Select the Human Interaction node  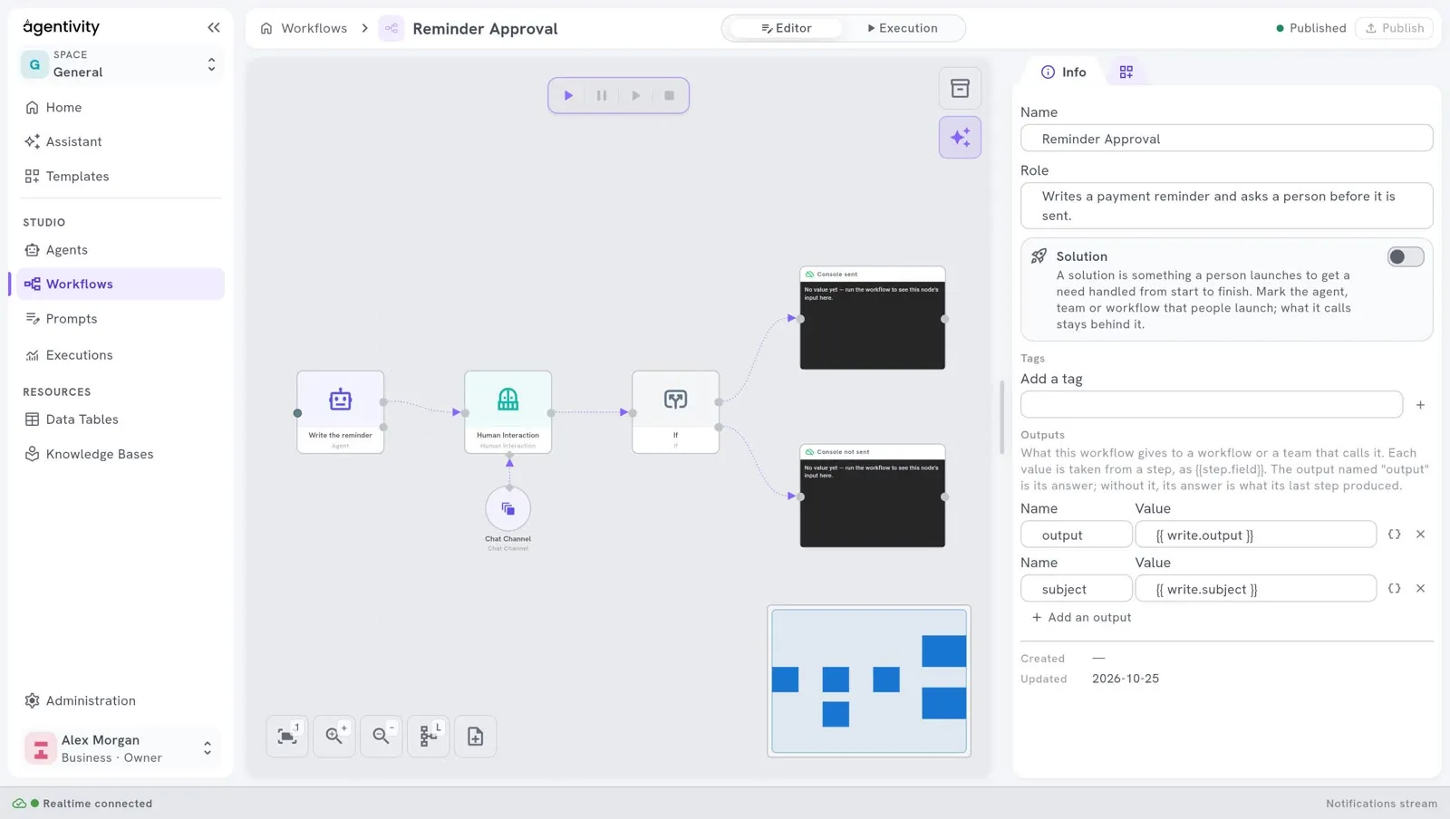coord(508,412)
